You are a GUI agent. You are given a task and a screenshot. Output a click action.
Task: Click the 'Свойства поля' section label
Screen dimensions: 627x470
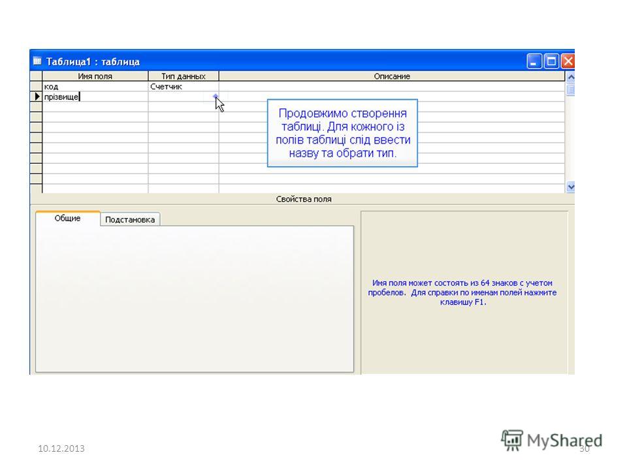(304, 199)
